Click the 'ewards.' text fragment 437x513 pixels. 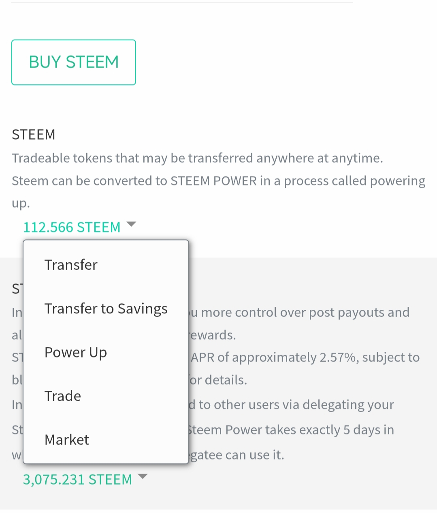coord(212,335)
